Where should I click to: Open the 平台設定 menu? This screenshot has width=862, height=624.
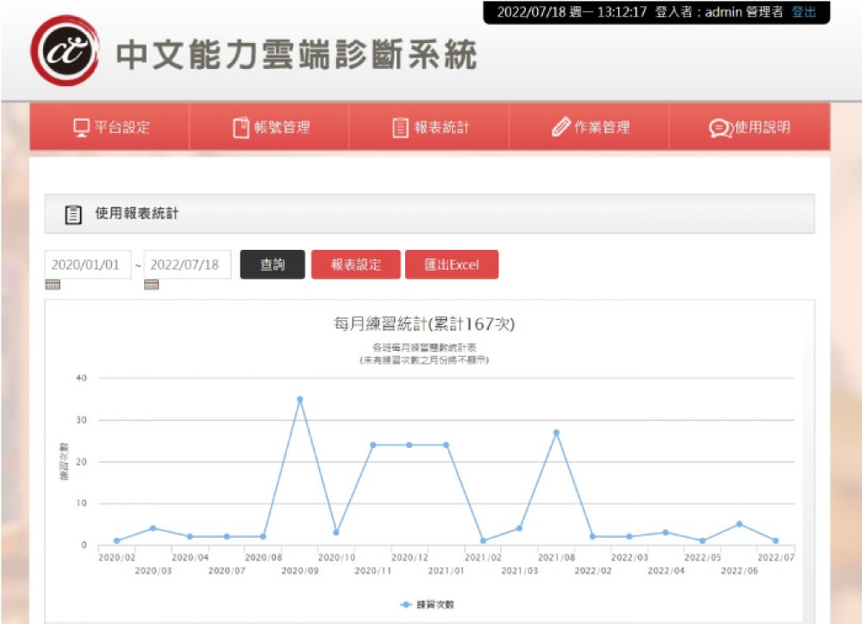110,128
